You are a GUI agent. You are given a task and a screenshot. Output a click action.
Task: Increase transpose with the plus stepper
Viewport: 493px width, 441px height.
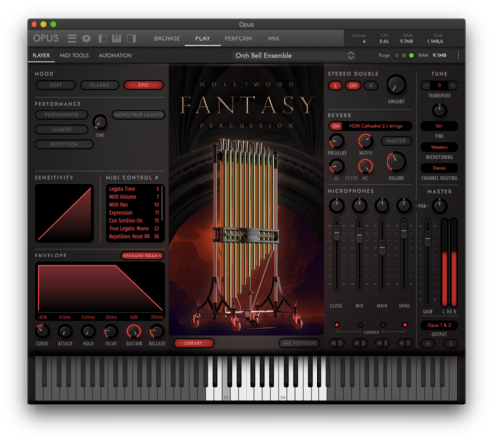point(453,86)
